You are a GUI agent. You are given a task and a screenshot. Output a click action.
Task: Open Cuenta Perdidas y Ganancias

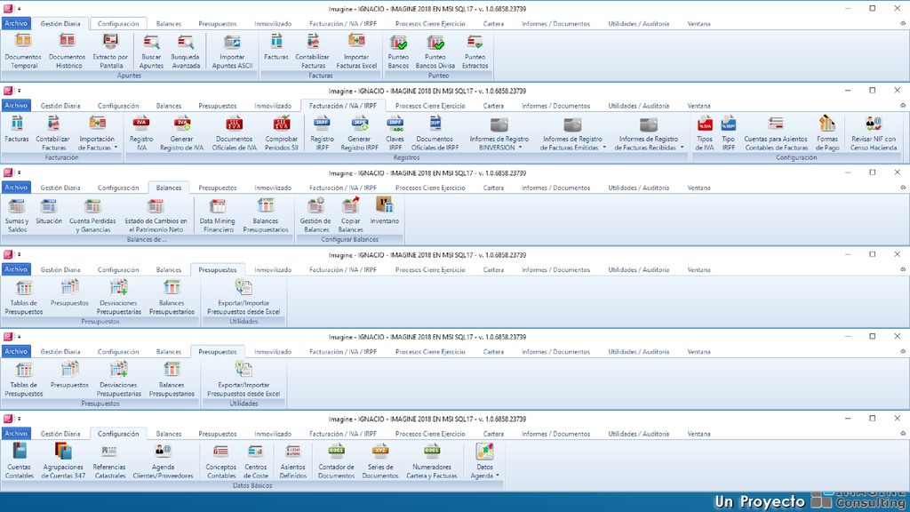pos(92,215)
